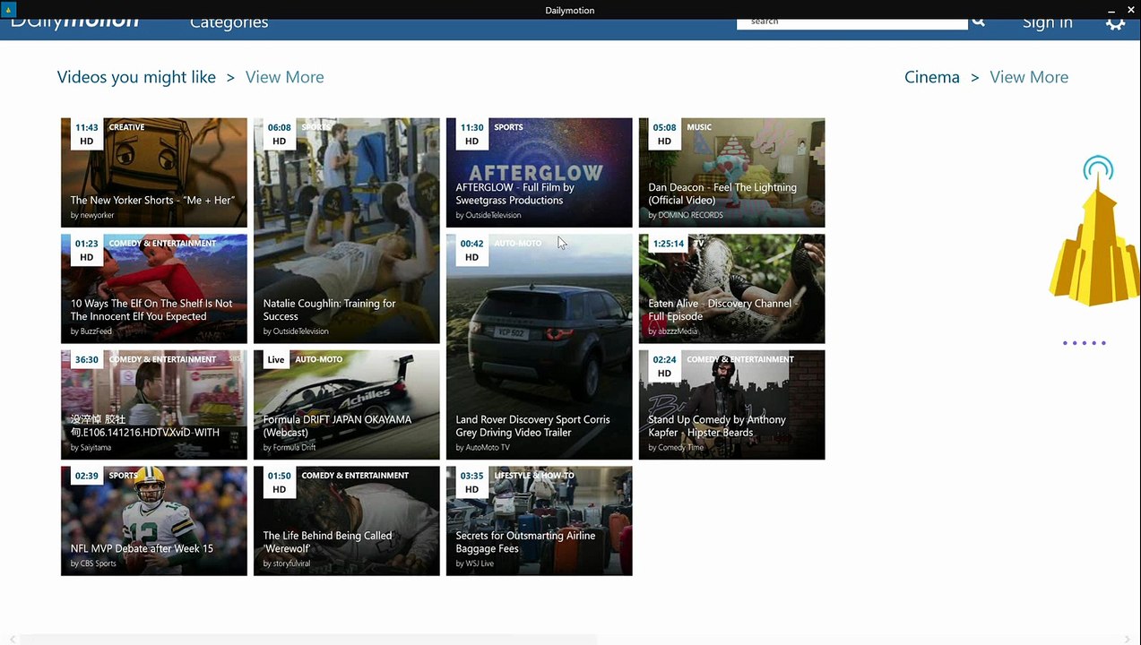Play 10 Ways The Elf On The Shelf video
This screenshot has height=645, width=1141.
point(154,289)
